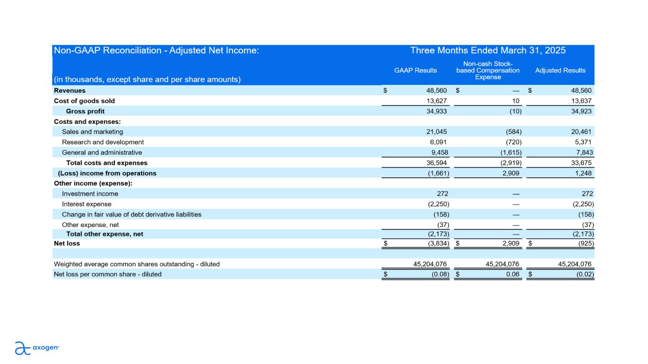Click the 'Revenues' row label

pyautogui.click(x=69, y=91)
